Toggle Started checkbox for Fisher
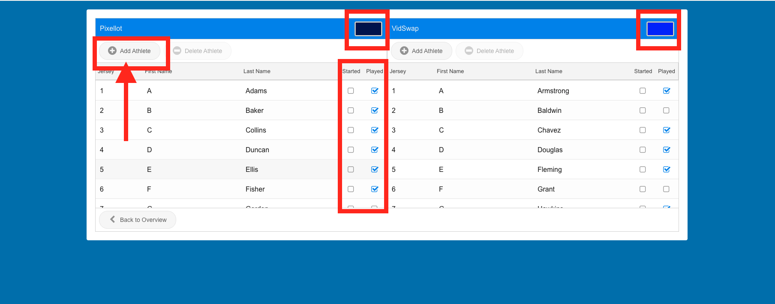This screenshot has width=775, height=304. (351, 189)
